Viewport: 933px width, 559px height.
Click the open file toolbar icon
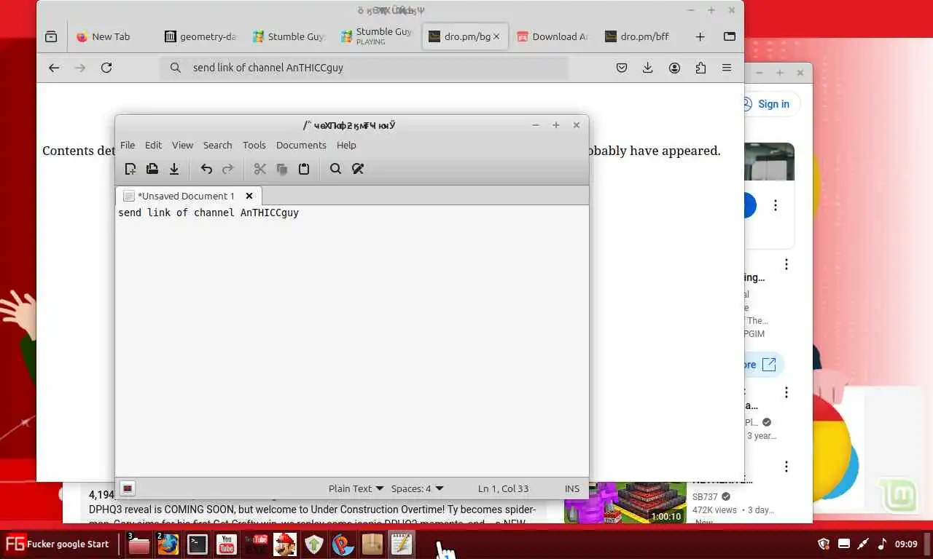pos(152,169)
